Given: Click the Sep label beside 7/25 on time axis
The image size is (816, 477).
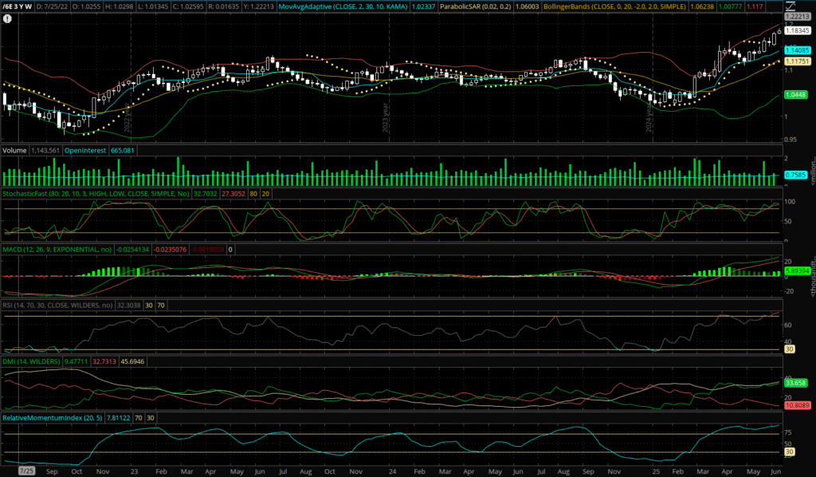Looking at the screenshot, I should [x=52, y=471].
